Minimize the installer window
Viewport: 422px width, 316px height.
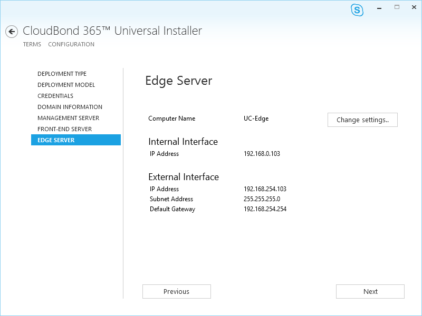(x=379, y=8)
